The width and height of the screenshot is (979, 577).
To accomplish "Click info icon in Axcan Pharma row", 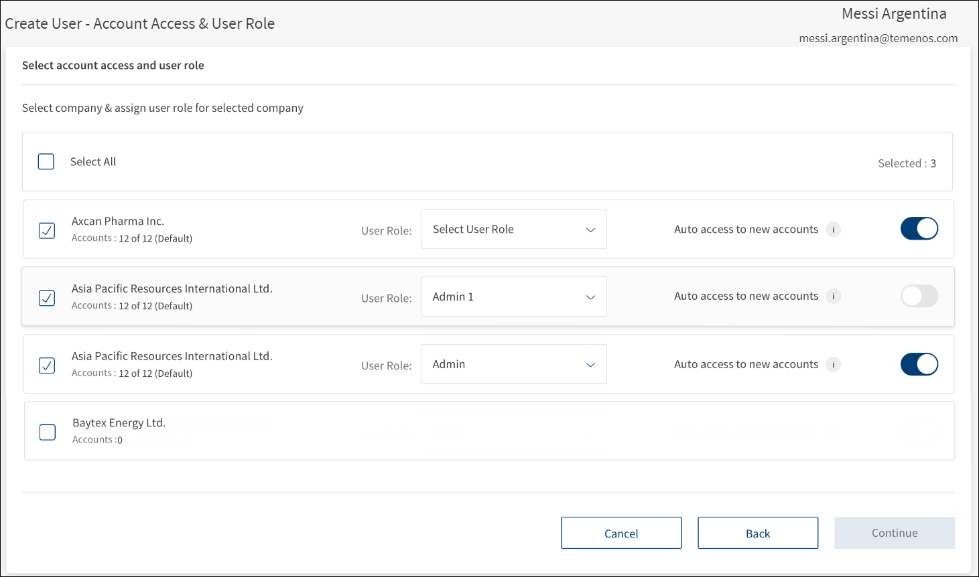I will click(x=833, y=230).
